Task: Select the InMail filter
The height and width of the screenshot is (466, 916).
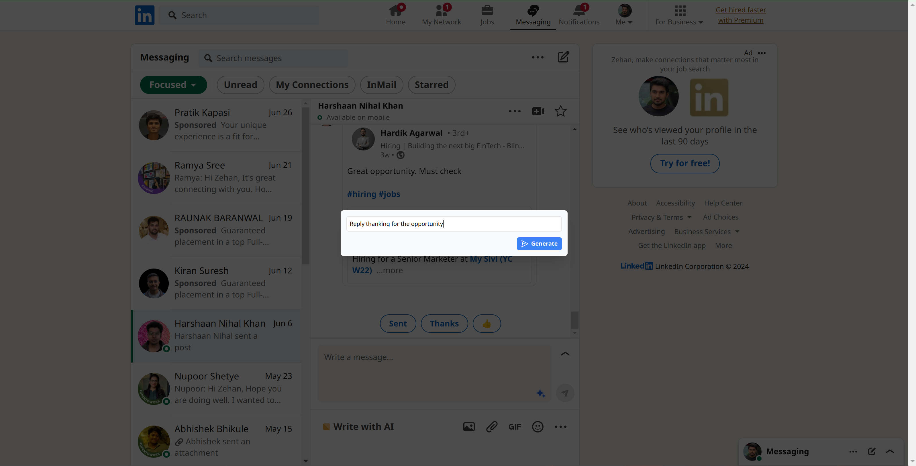Action: click(381, 85)
